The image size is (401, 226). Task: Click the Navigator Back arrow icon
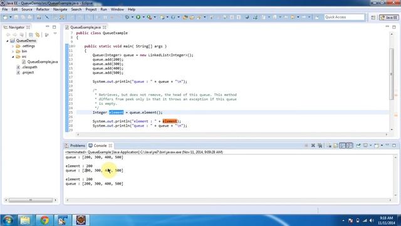tap(8, 35)
